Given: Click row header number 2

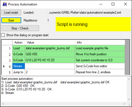Looking at the screenshot, I should point(7,54).
